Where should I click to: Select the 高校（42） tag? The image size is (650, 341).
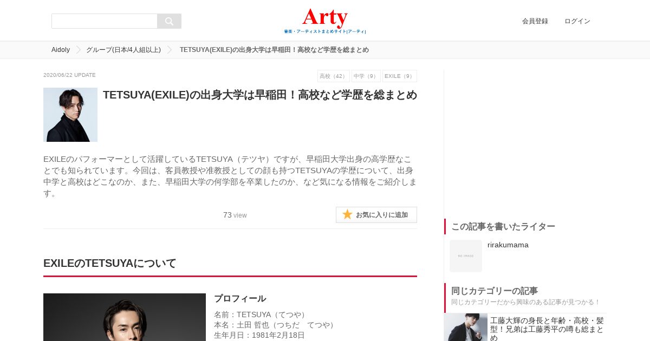tap(333, 76)
